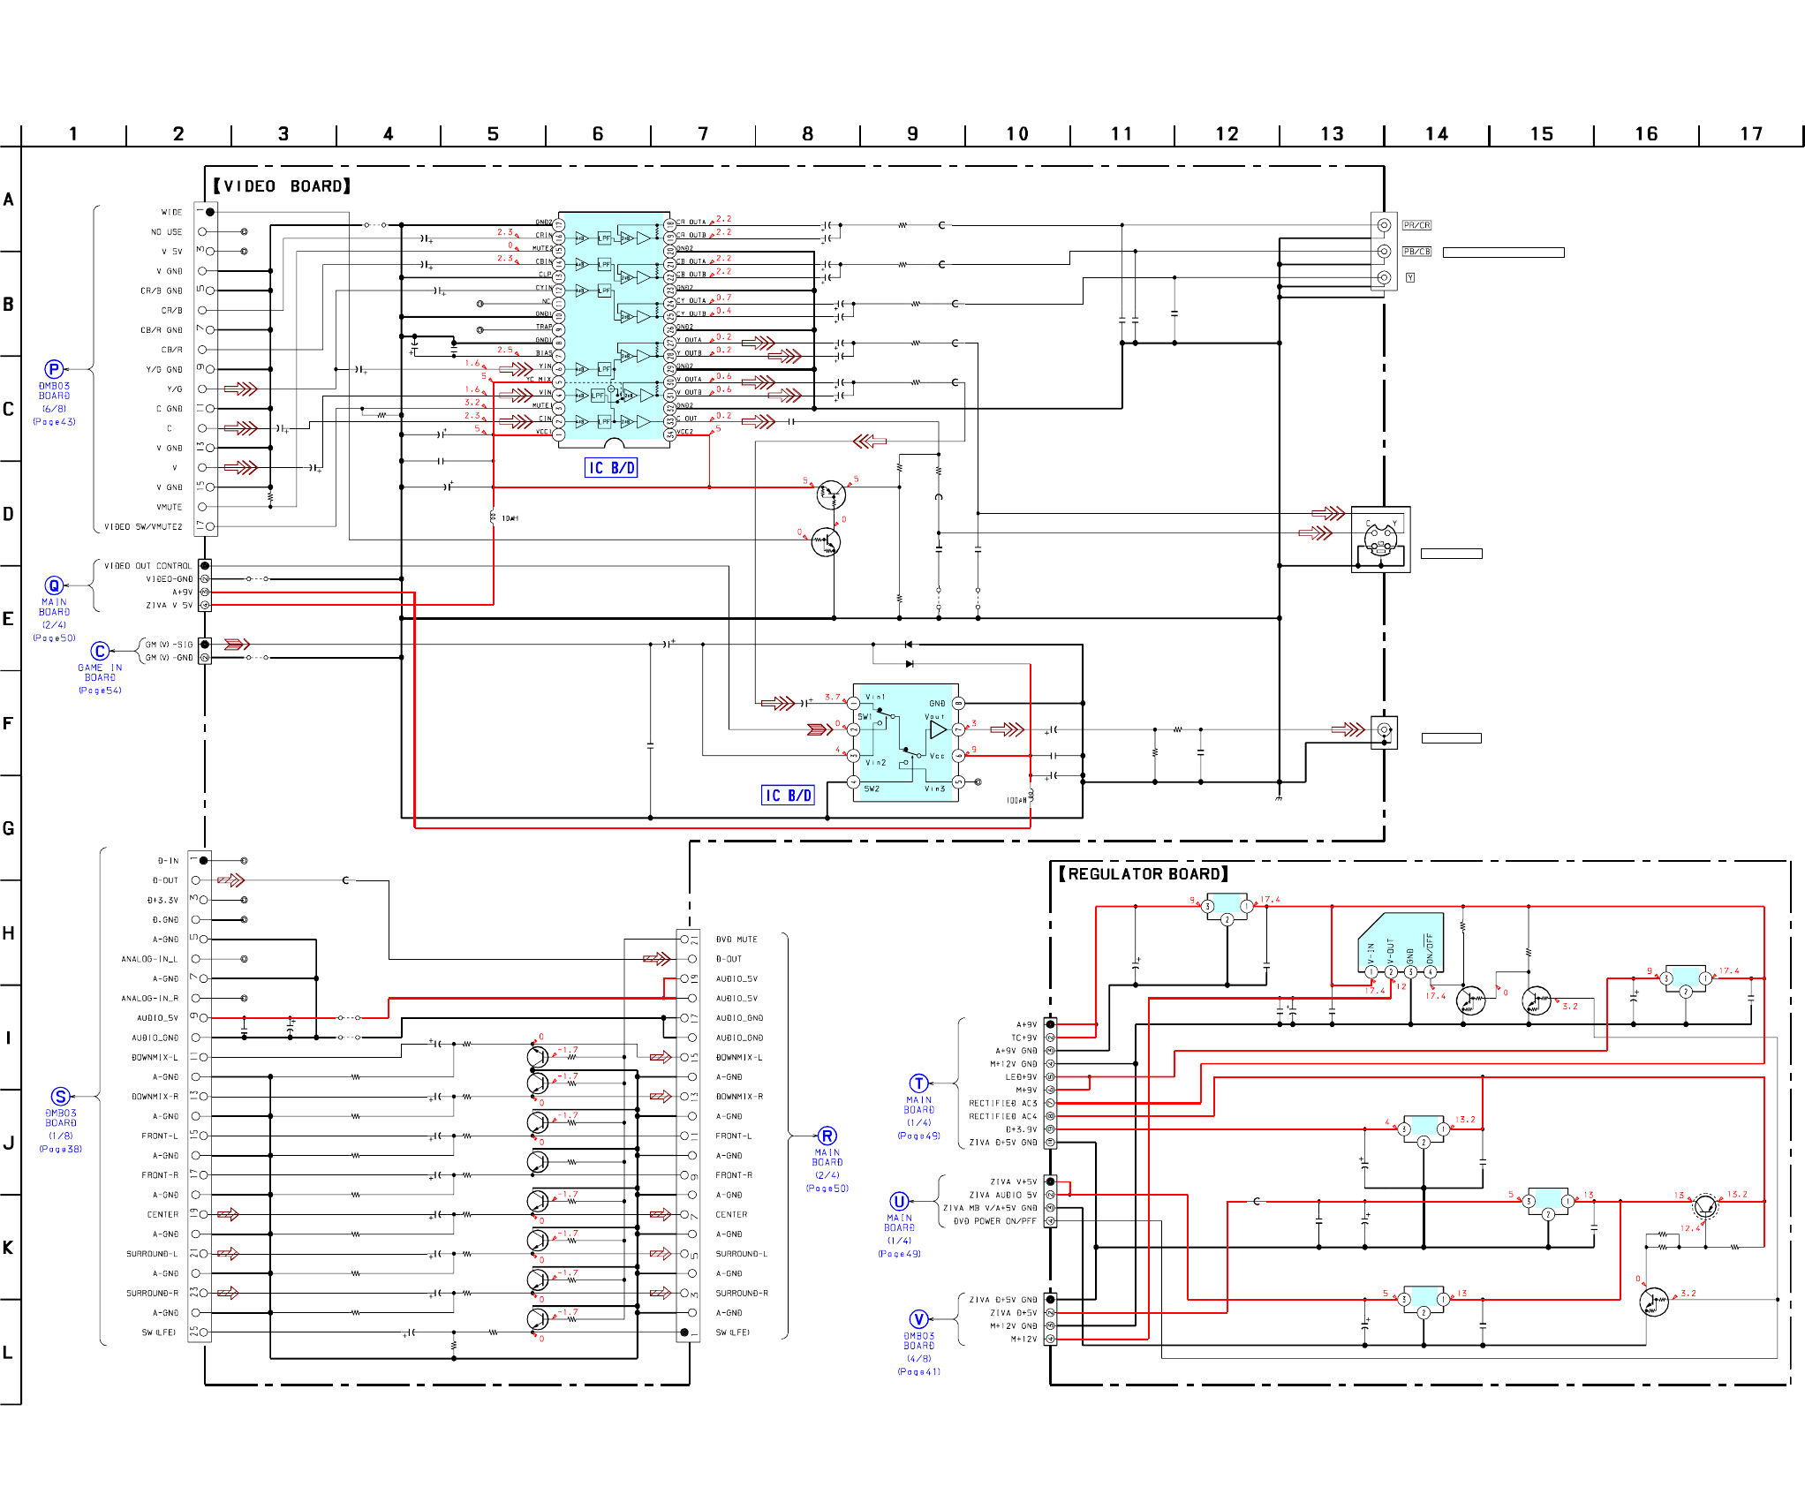Viewport: 1805px width, 1487px height.
Task: Click the circled P connector symbol
Action: (x=54, y=369)
